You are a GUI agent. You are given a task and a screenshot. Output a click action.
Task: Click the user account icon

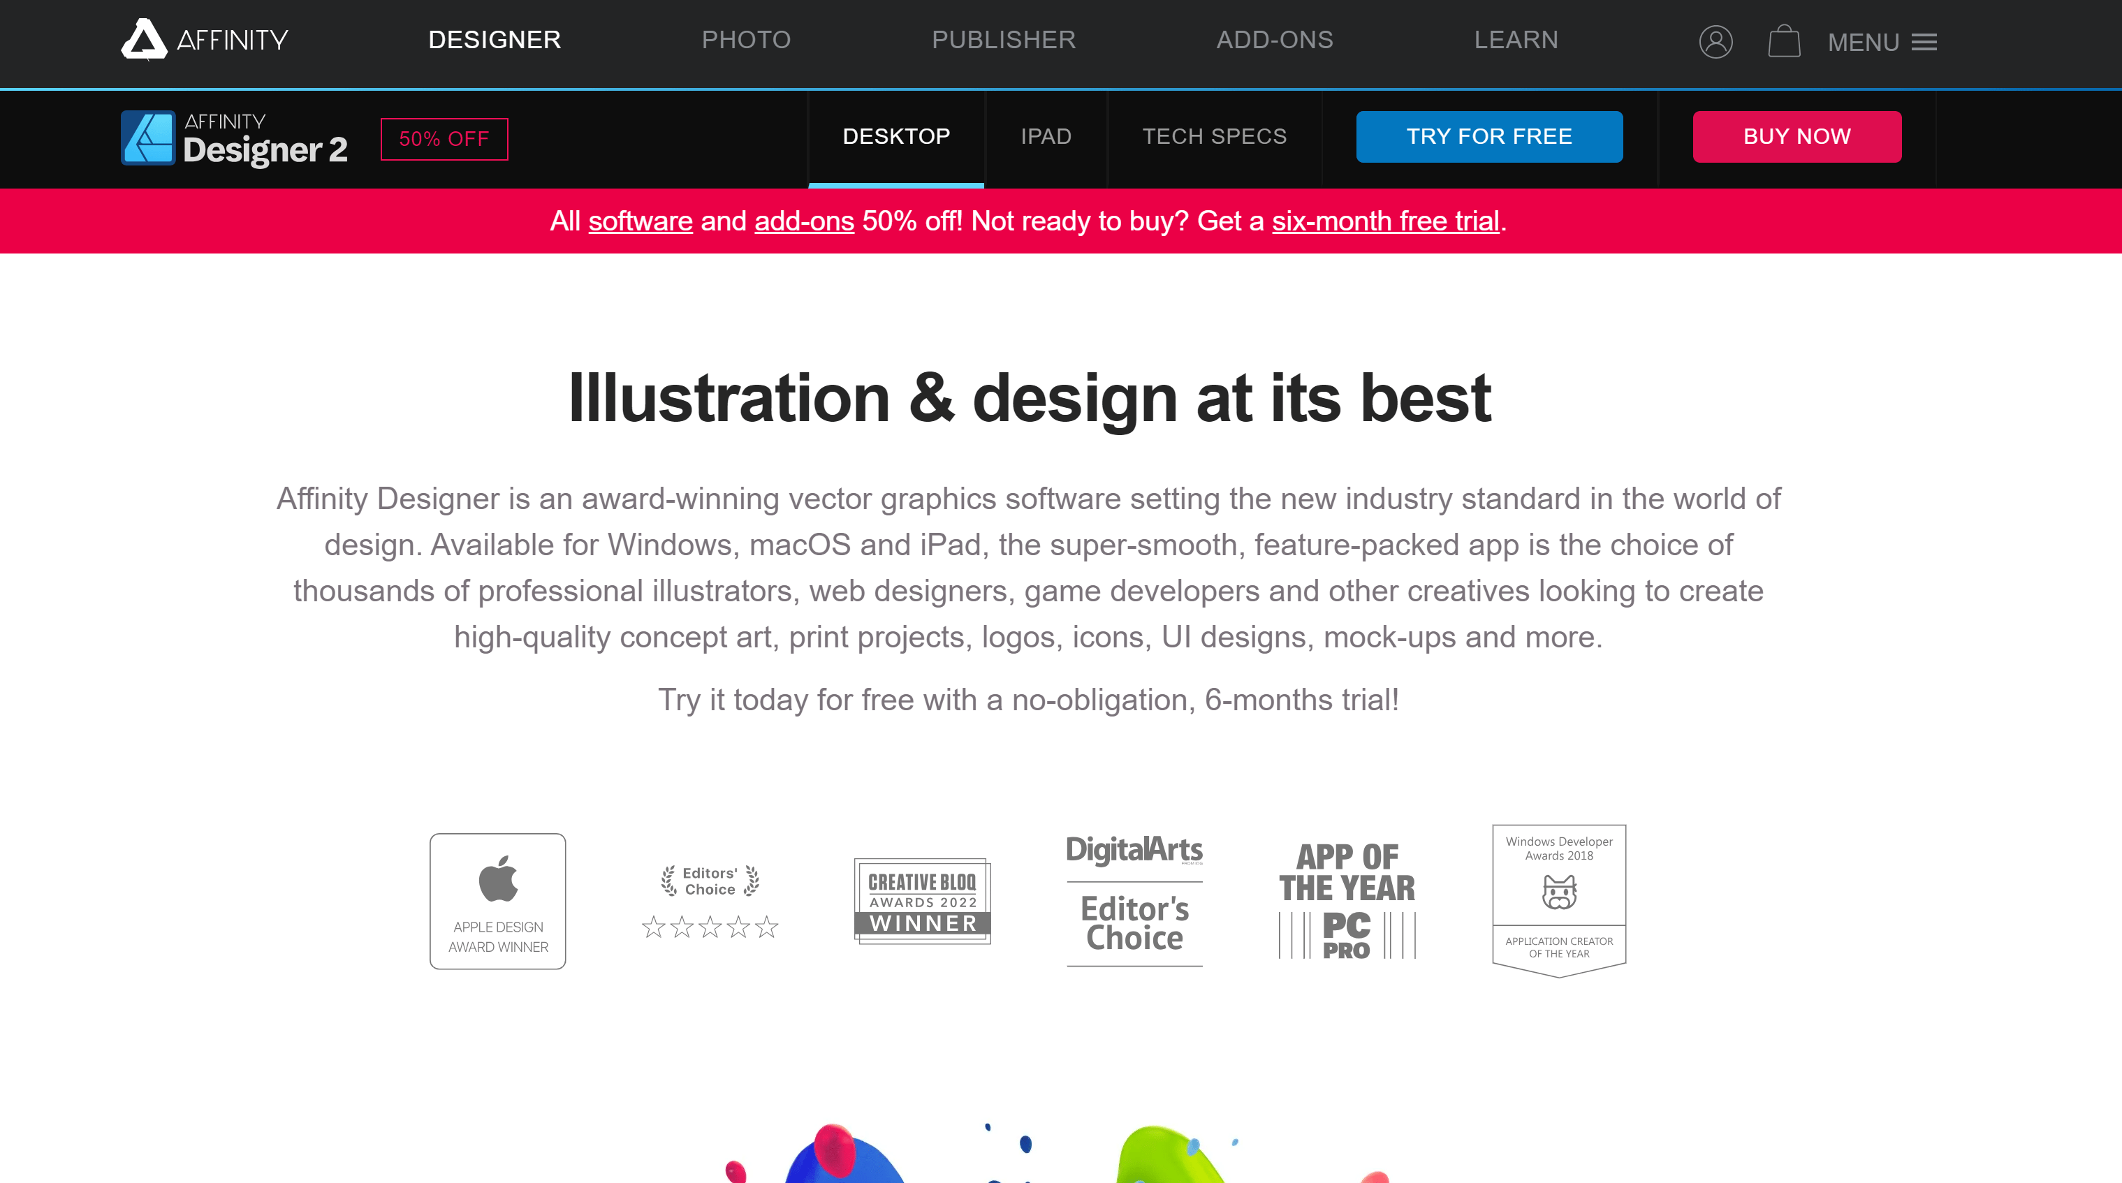[x=1715, y=41]
